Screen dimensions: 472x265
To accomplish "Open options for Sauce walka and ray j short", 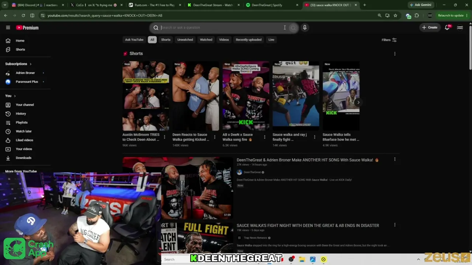I will click(x=315, y=137).
